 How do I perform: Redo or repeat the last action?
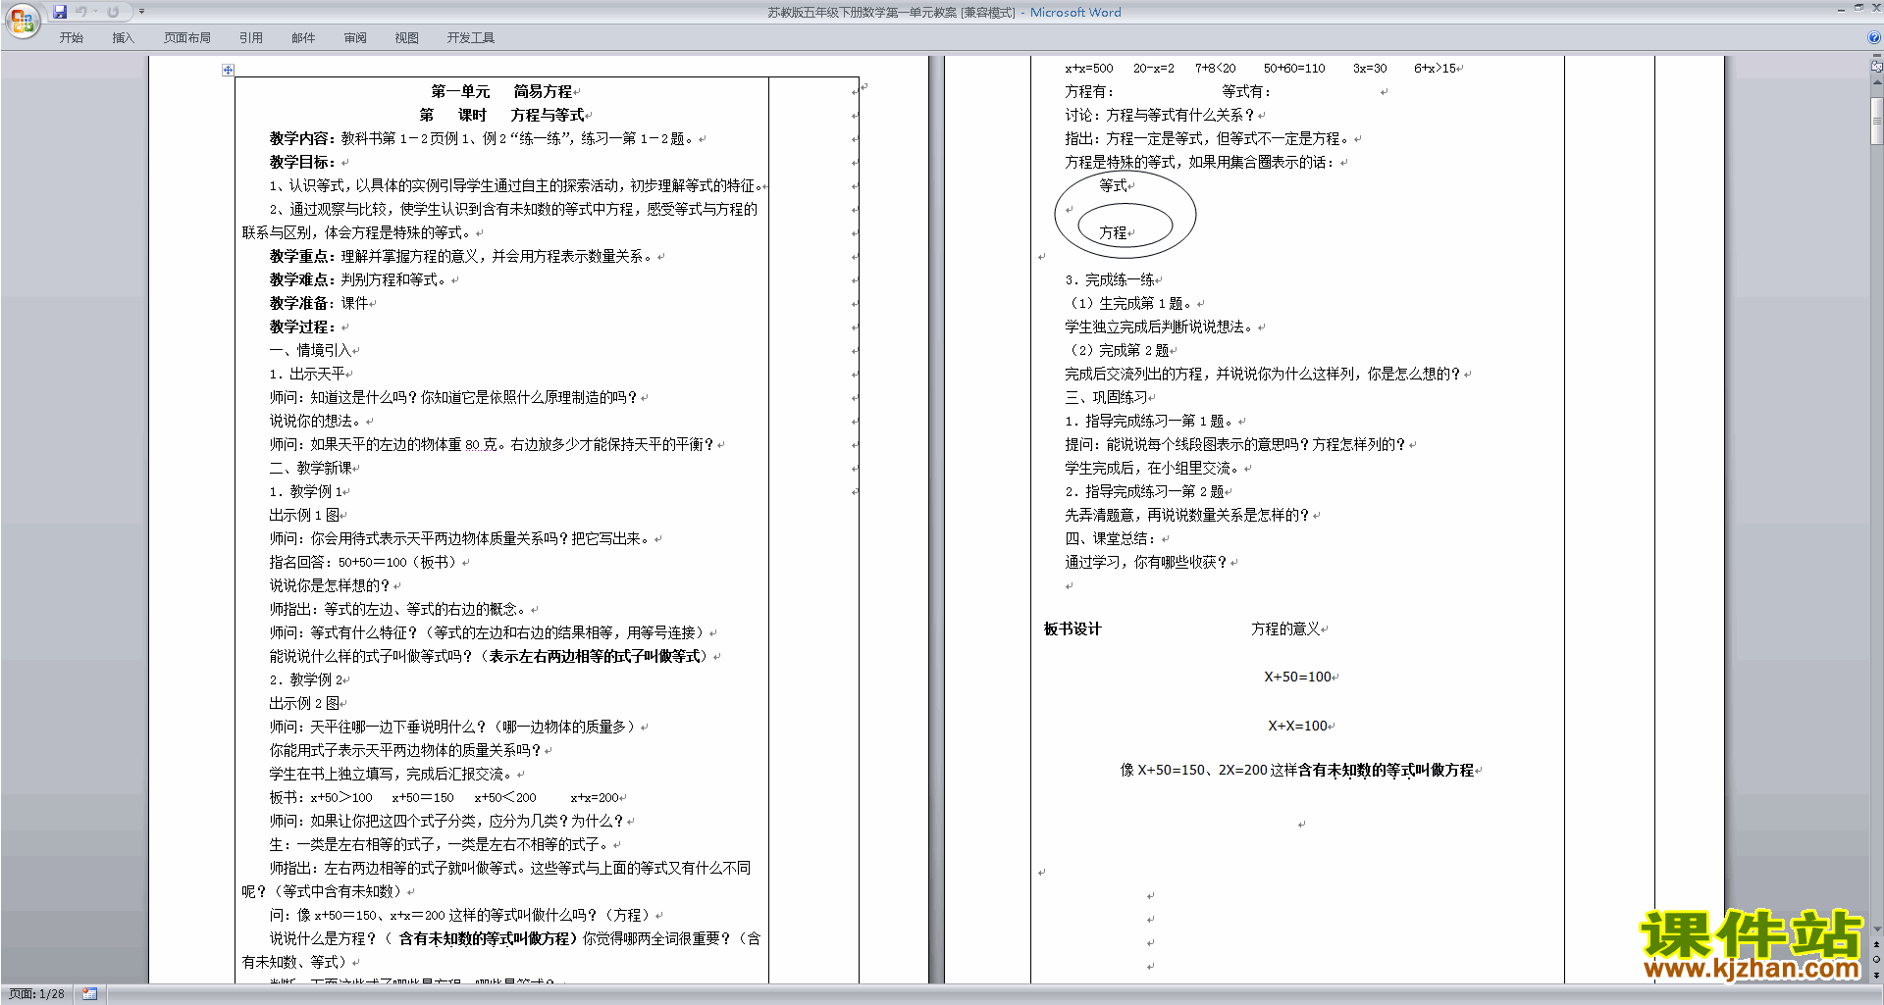(113, 12)
